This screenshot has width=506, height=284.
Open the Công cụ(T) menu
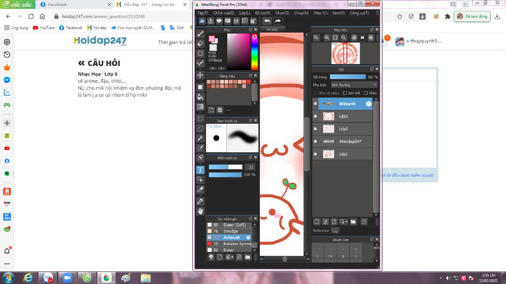point(359,13)
